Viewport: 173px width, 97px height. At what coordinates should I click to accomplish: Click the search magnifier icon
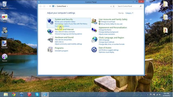(x=141, y=6)
